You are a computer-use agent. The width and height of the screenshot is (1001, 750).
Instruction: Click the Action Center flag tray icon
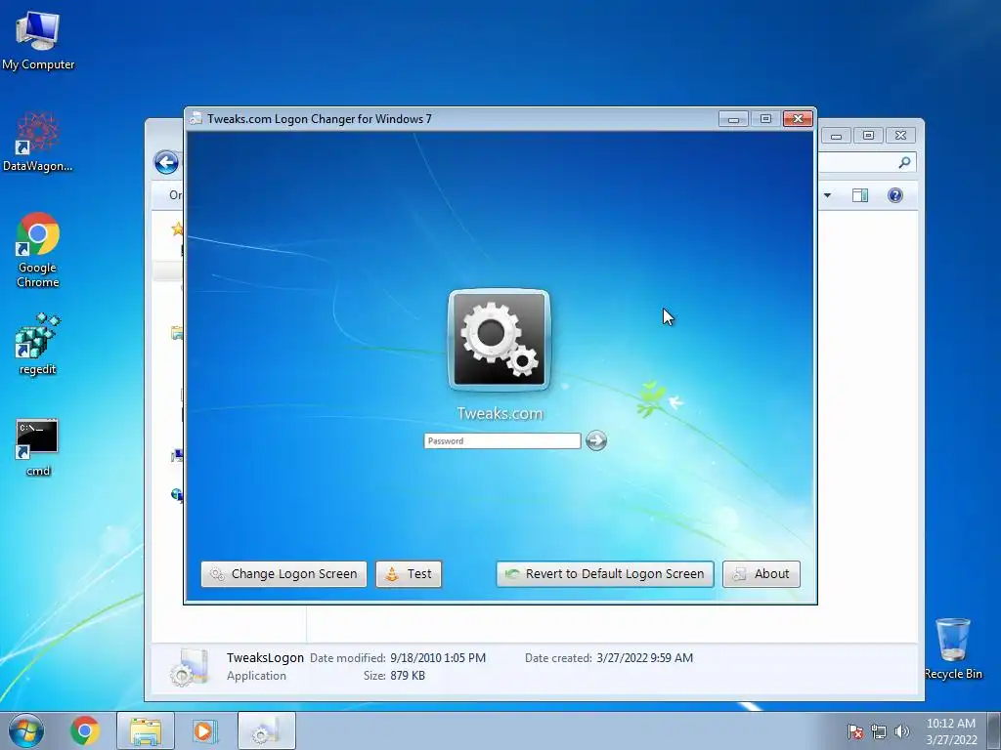click(x=854, y=731)
